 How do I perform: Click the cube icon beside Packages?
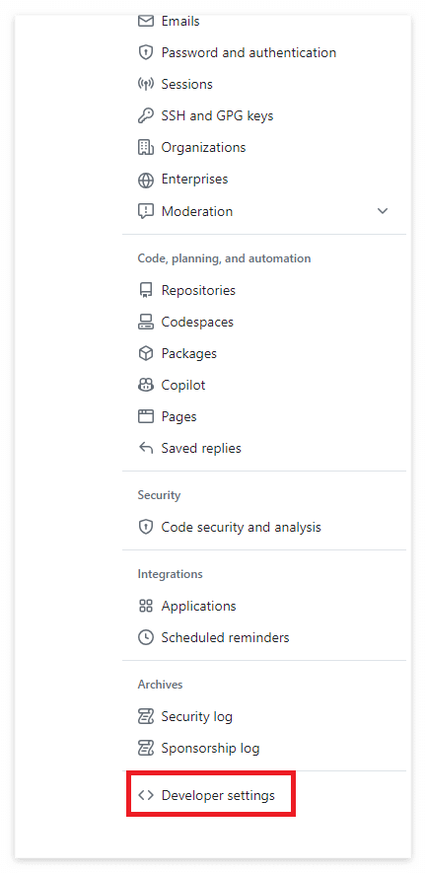coord(145,353)
